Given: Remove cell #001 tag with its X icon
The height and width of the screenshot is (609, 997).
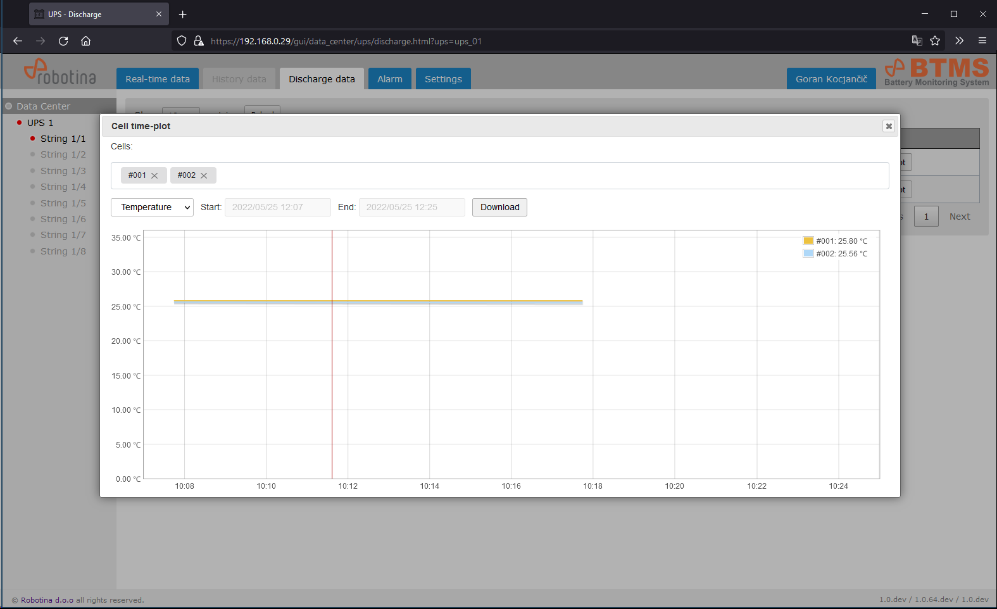Looking at the screenshot, I should point(154,176).
